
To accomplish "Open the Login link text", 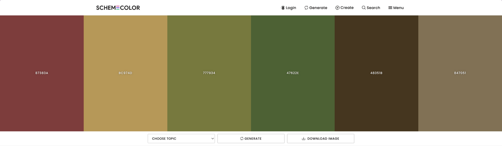I will [x=291, y=8].
